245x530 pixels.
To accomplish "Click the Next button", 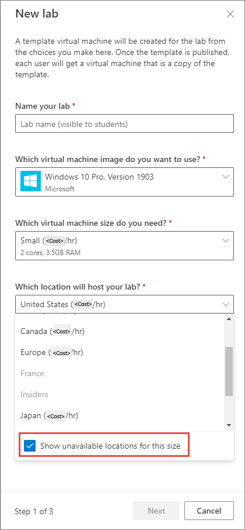I will 156,511.
